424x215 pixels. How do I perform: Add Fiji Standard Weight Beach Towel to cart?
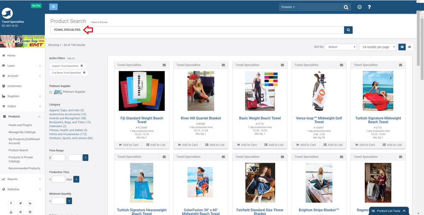[x=128, y=145]
